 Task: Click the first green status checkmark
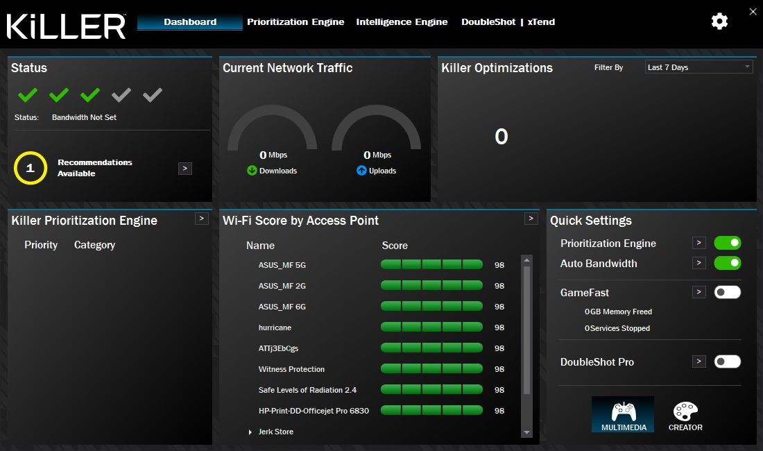[28, 95]
